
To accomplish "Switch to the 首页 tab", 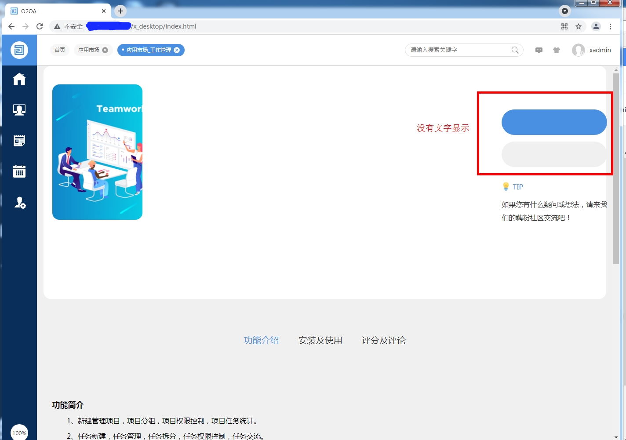I will [x=60, y=50].
